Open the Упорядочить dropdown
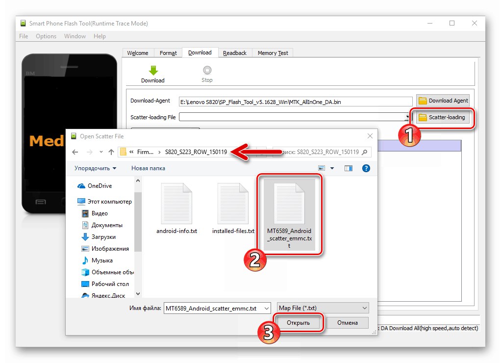This screenshot has width=501, height=363. click(94, 168)
